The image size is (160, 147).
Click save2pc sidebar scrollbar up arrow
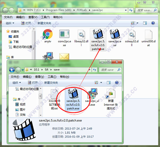coord(34,29)
